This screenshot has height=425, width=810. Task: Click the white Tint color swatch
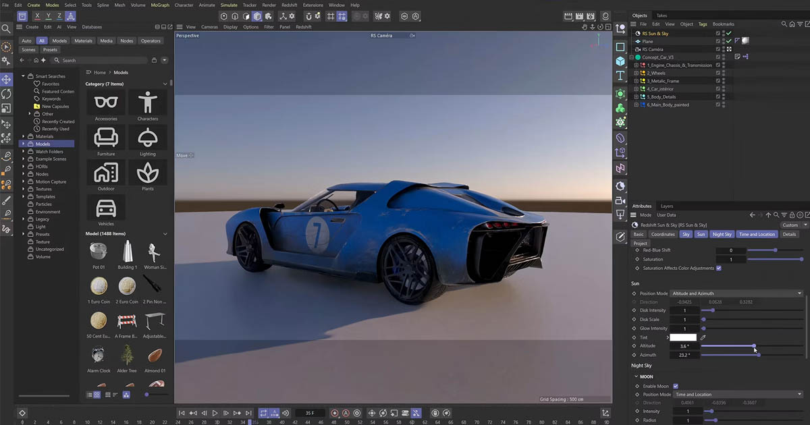684,337
